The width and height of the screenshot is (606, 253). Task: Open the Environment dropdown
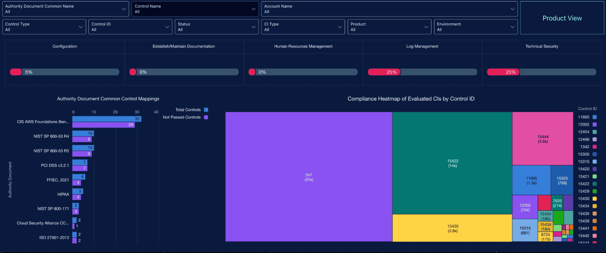coord(476,27)
